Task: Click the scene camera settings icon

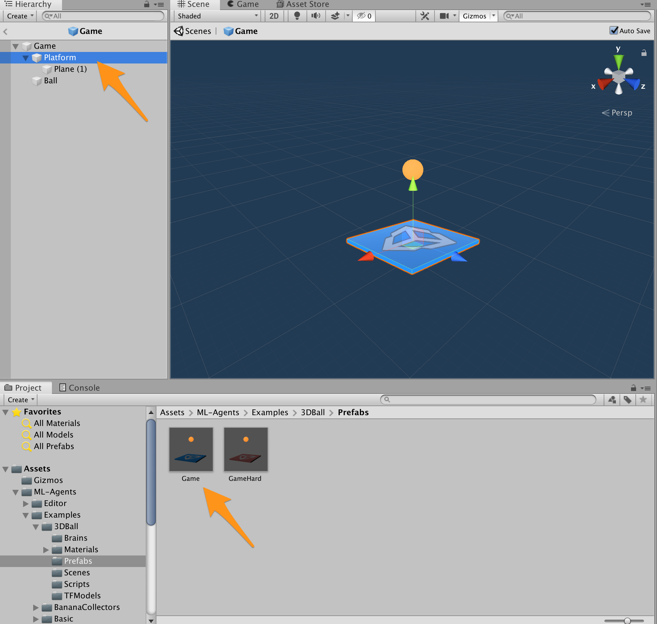Action: pos(444,16)
